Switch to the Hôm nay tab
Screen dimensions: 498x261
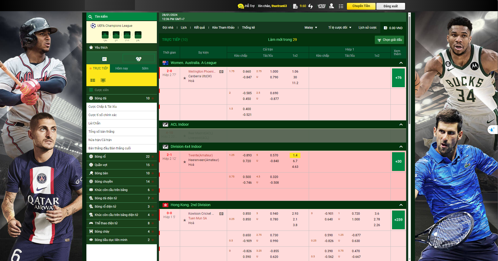(x=122, y=68)
